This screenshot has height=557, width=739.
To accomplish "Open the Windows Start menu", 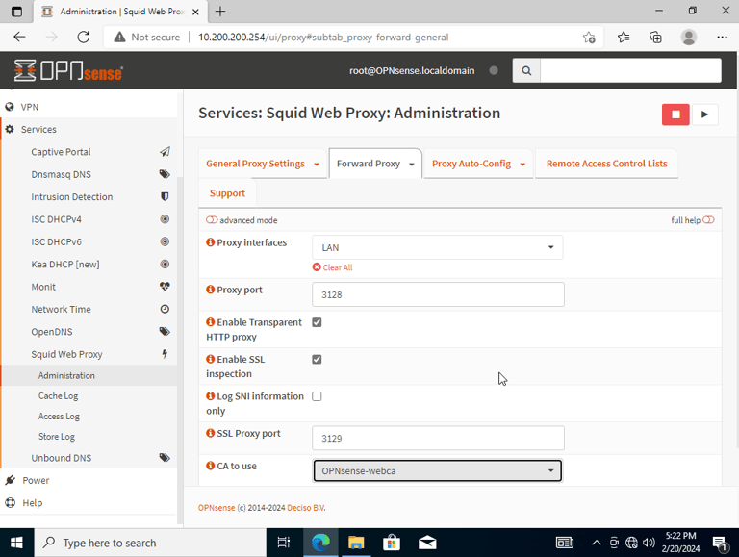I will tap(16, 543).
